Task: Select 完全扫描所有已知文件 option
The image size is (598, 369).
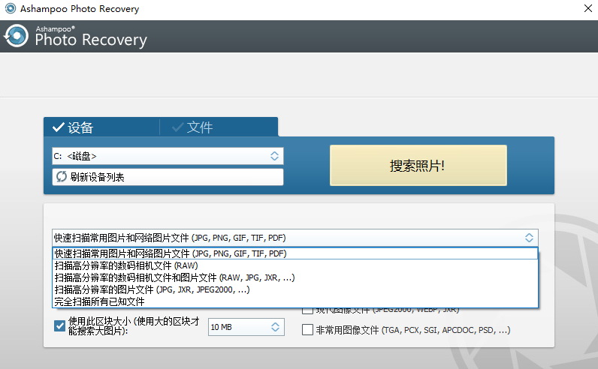Action: [x=294, y=301]
